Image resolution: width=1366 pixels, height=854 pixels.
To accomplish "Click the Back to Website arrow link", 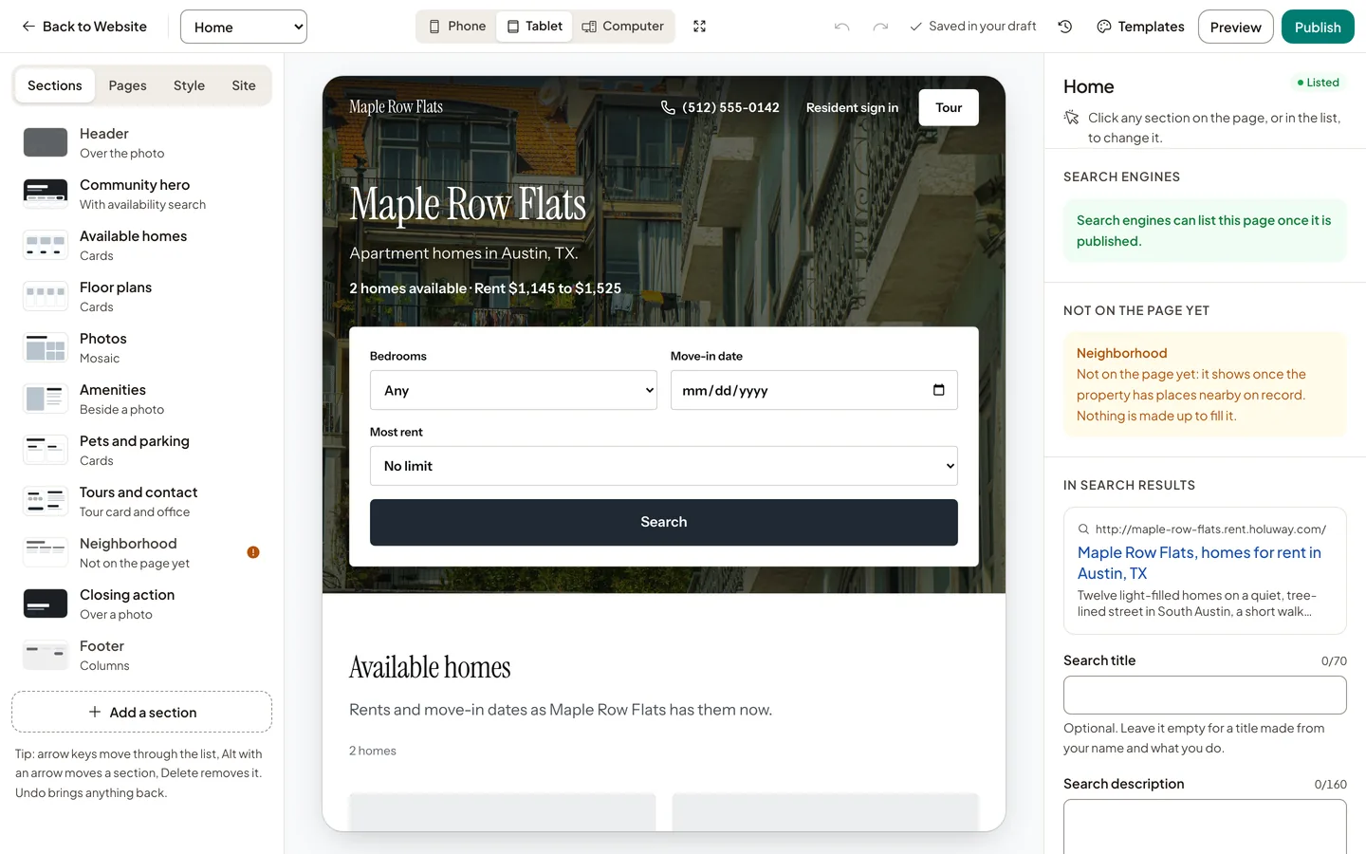I will 84,27.
